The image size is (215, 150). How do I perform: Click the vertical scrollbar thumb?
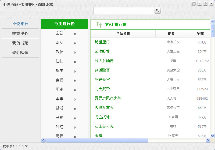pyautogui.click(x=212, y=31)
